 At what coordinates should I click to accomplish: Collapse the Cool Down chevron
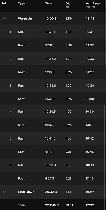(4, 192)
